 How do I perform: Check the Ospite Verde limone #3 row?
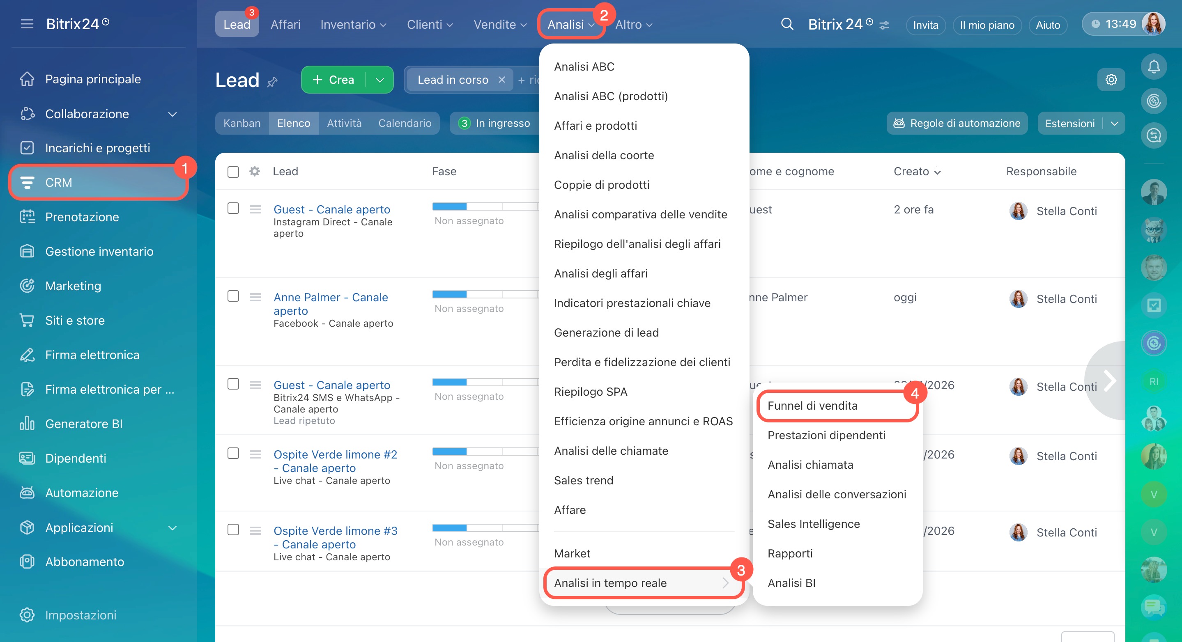pyautogui.click(x=233, y=530)
